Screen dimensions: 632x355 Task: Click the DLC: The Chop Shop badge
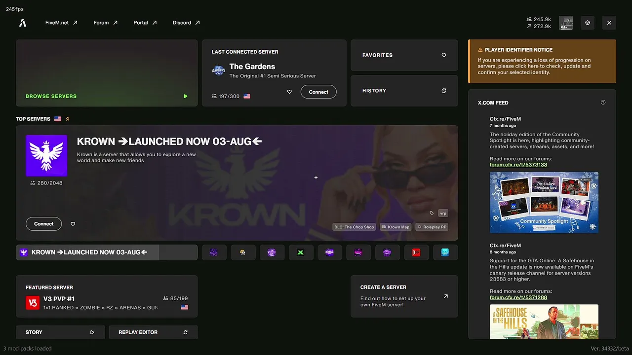355,227
